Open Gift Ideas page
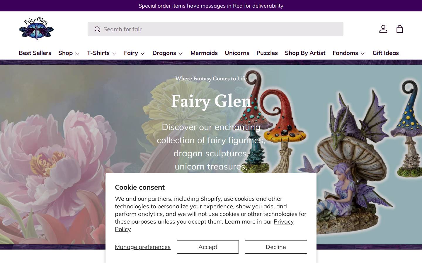Viewport: 422px width, 263px height. pyautogui.click(x=386, y=53)
